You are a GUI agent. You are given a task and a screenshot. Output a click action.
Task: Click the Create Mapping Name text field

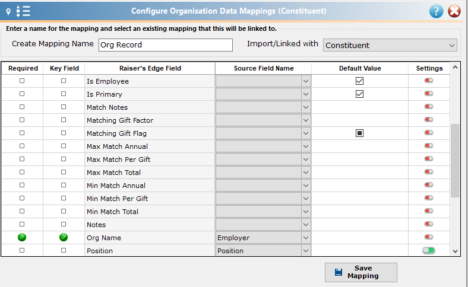tap(166, 45)
